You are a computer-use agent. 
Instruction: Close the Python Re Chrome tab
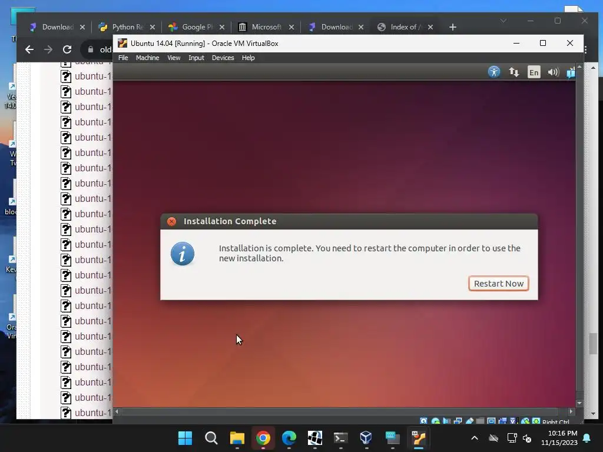click(153, 27)
